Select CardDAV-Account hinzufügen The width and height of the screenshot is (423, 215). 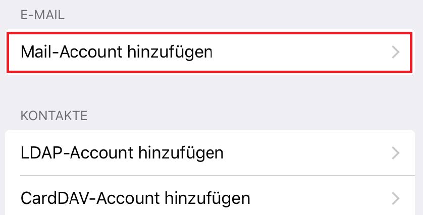pyautogui.click(x=135, y=197)
